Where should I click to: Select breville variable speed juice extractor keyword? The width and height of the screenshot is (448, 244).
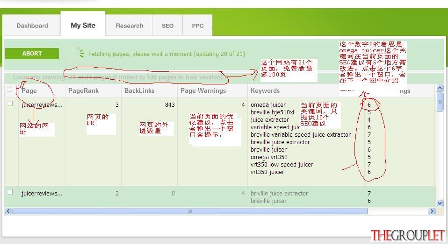point(301,134)
